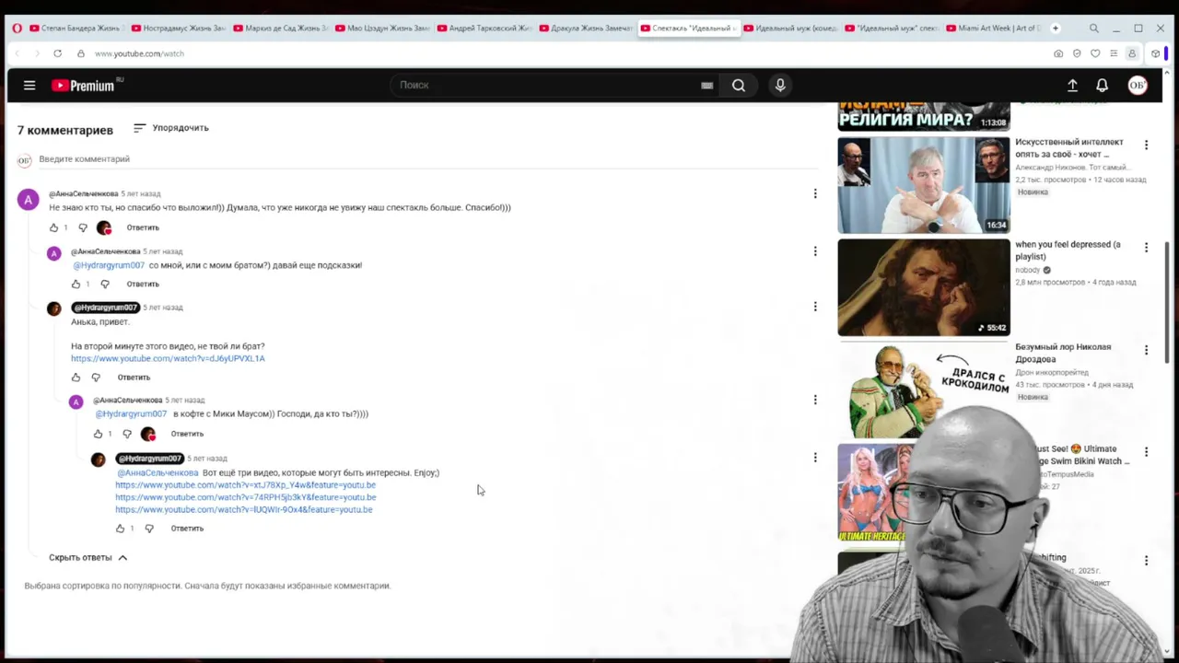
Task: Start voice search with the microphone
Action: pyautogui.click(x=780, y=86)
